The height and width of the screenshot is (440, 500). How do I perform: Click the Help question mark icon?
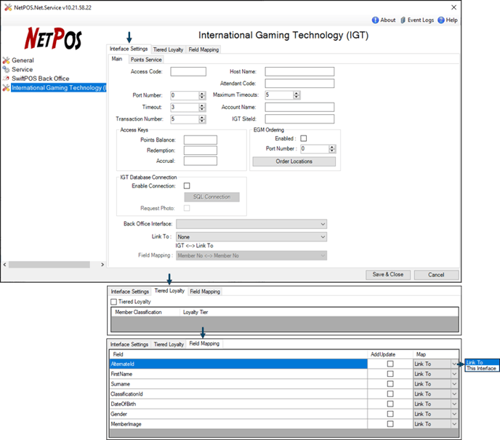(x=441, y=20)
